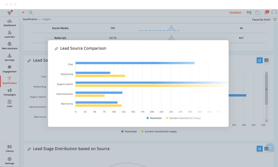Click the favorite heart icon
Screen dimensions: 278x167
click(x=275, y=19)
